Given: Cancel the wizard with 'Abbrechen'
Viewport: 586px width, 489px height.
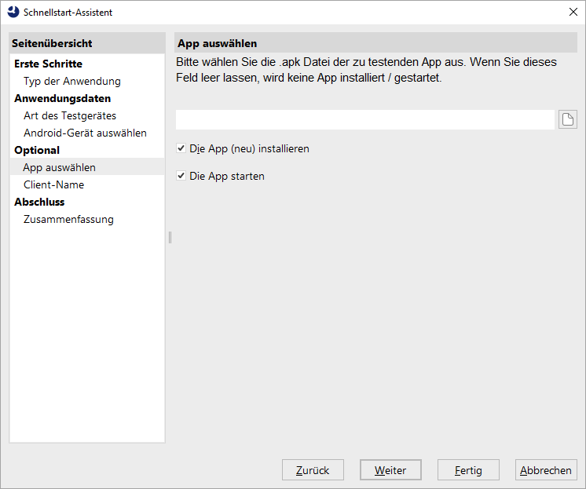Looking at the screenshot, I should pyautogui.click(x=546, y=470).
